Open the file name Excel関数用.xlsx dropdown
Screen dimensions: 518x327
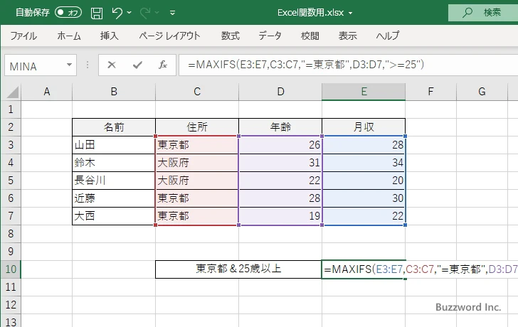350,14
